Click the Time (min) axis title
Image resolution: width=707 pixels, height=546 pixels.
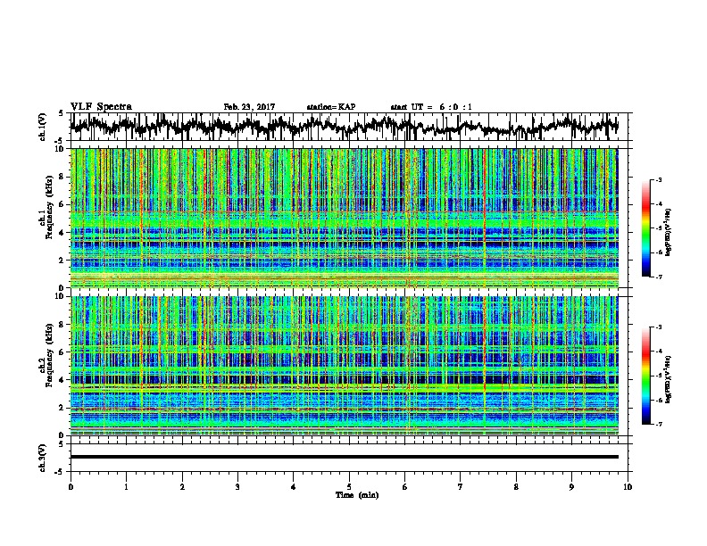point(357,495)
